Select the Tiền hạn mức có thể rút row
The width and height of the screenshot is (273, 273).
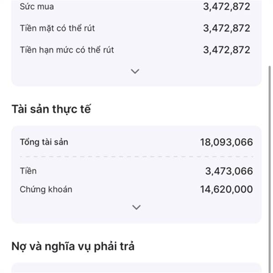[135, 50]
